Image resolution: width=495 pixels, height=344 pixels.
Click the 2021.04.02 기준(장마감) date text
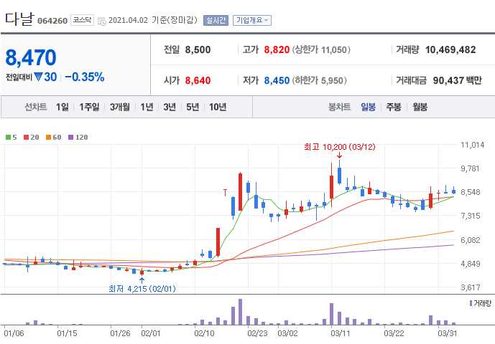coord(153,20)
